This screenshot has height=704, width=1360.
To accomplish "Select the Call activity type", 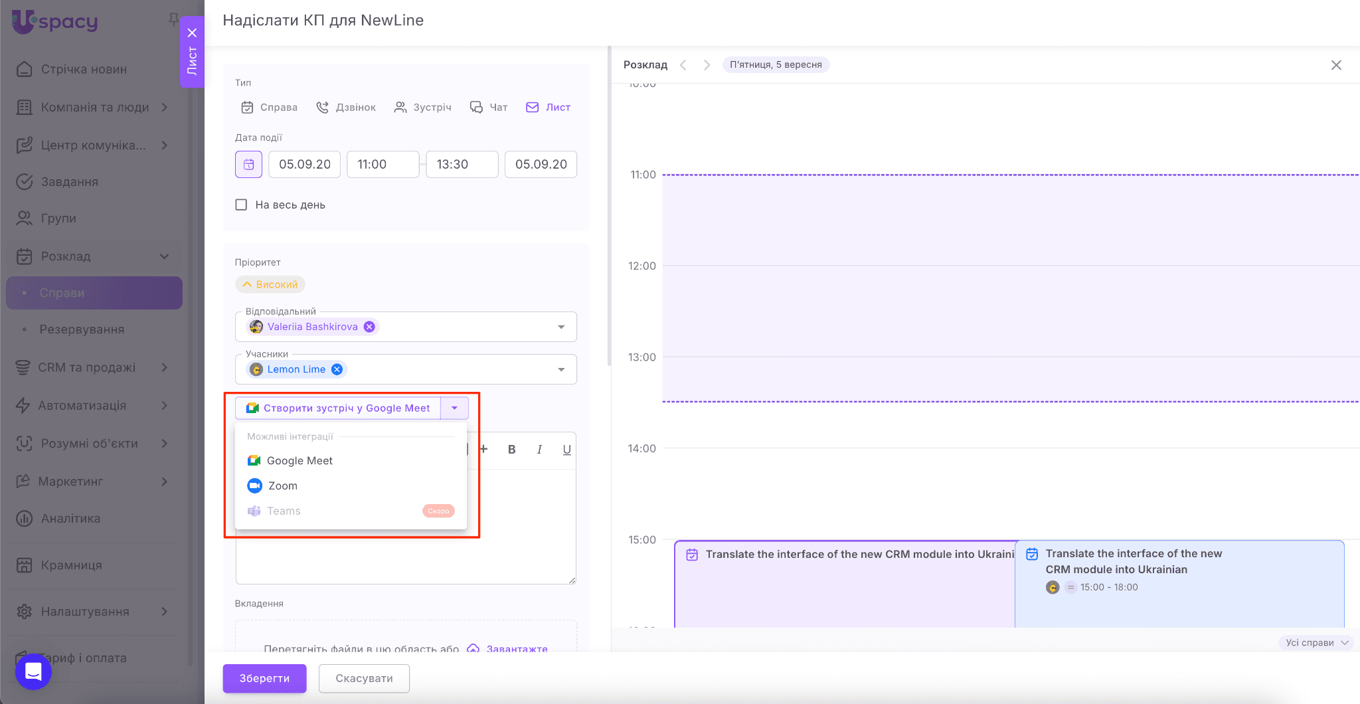I will [x=346, y=108].
